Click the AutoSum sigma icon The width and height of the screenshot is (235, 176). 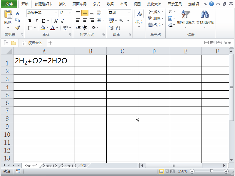(x=170, y=12)
